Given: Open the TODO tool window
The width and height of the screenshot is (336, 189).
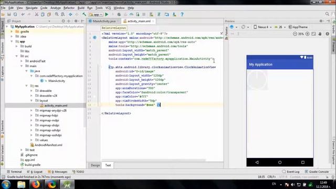Looking at the screenshot, I should (x=78, y=172).
